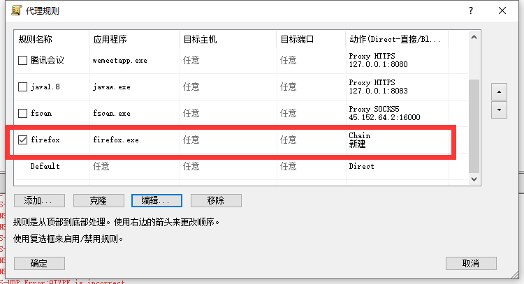
Task: Click the 目标主机 column header
Action: (x=227, y=39)
